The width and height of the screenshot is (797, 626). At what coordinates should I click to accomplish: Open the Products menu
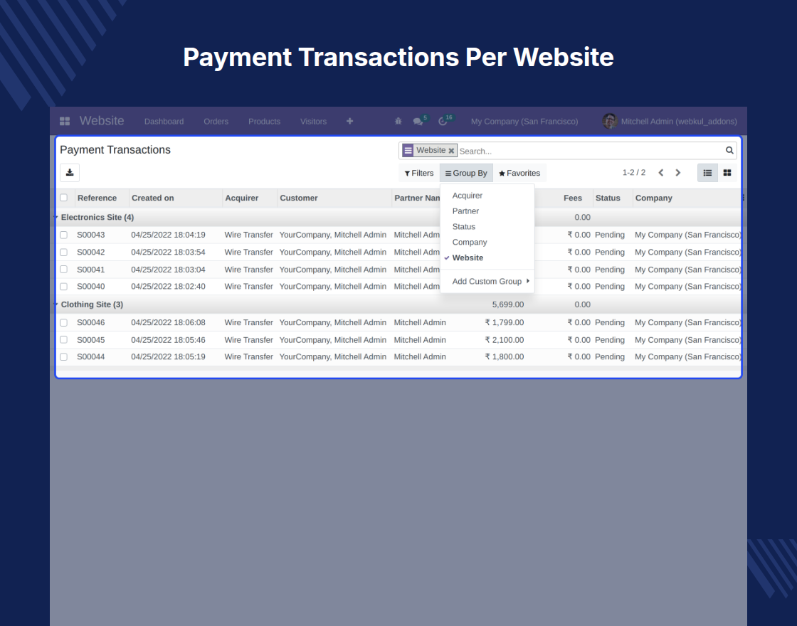point(264,122)
